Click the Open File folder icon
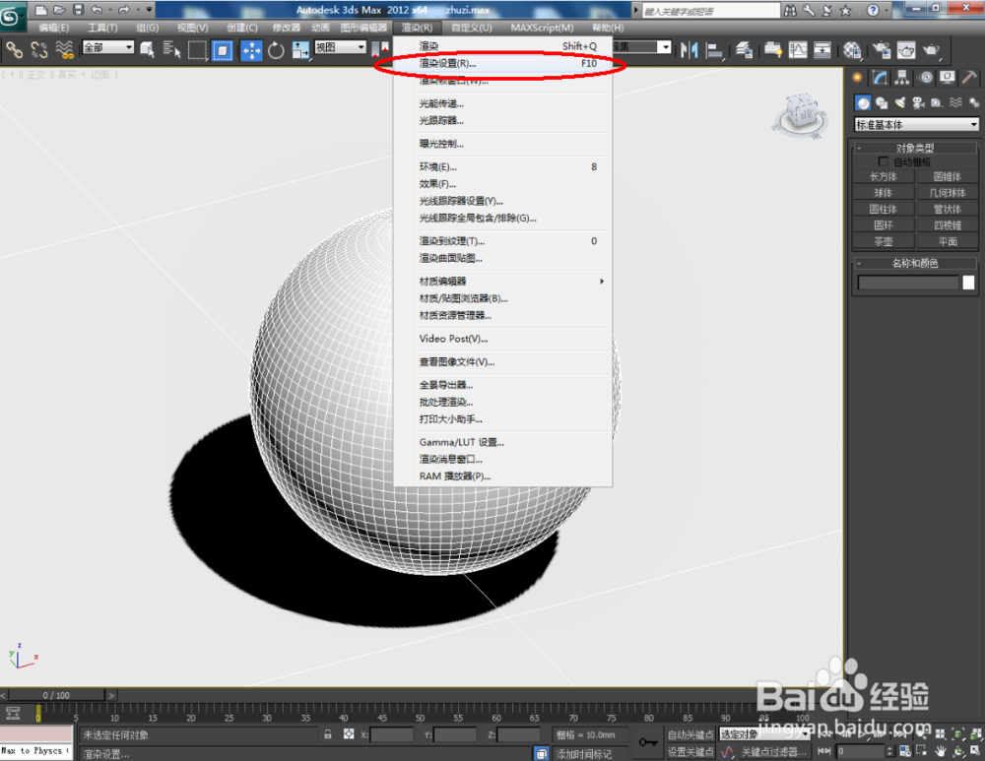This screenshot has height=761, width=985. (59, 10)
